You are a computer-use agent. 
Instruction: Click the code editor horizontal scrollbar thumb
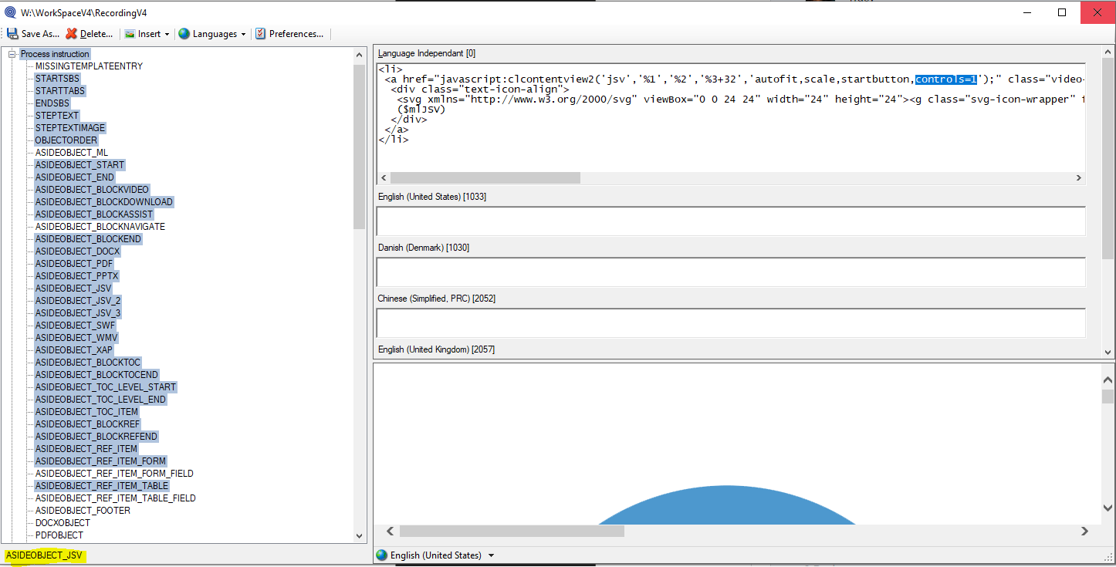pyautogui.click(x=485, y=177)
